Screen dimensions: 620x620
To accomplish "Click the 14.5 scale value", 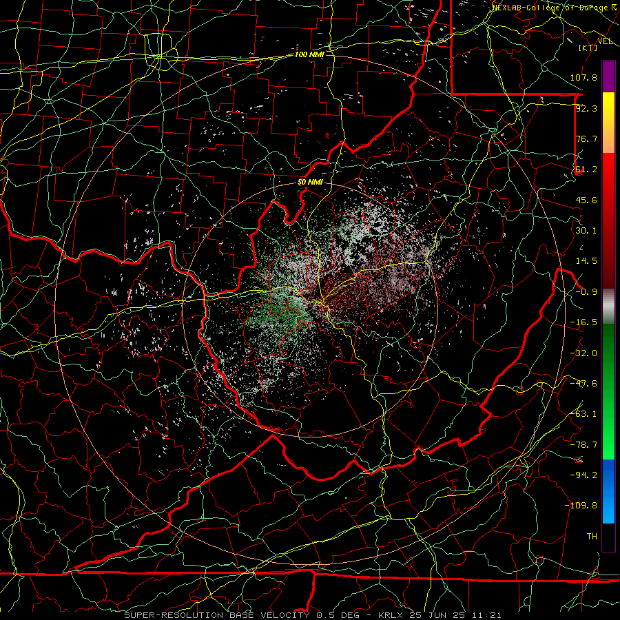I will (x=586, y=261).
